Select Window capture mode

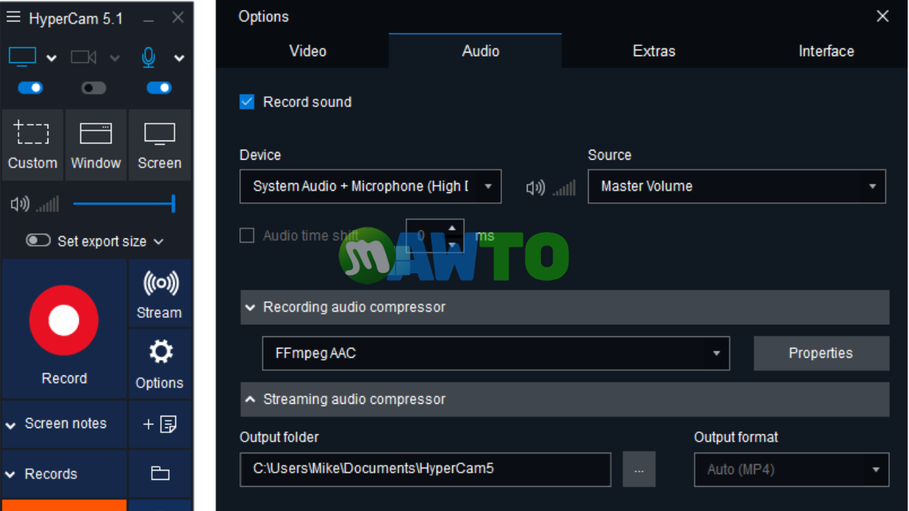pyautogui.click(x=96, y=145)
